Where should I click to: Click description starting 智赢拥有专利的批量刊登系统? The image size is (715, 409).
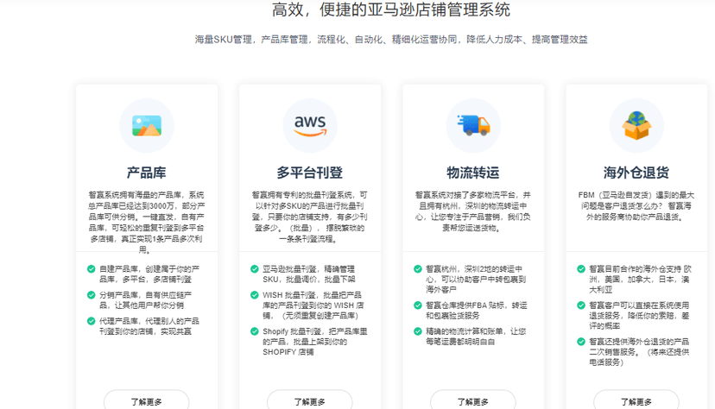(x=310, y=217)
